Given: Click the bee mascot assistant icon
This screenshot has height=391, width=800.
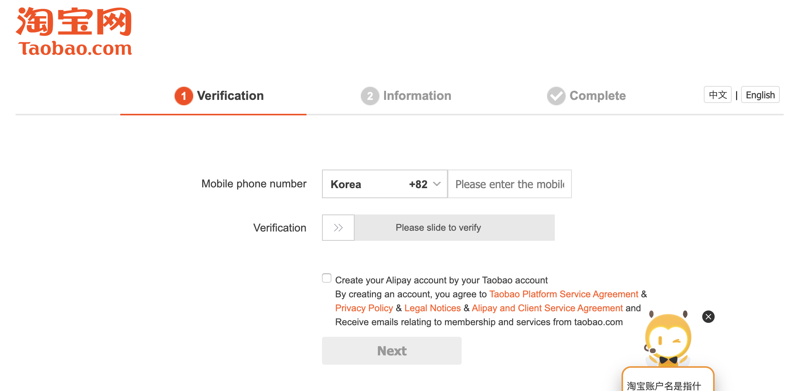Looking at the screenshot, I should 668,339.
